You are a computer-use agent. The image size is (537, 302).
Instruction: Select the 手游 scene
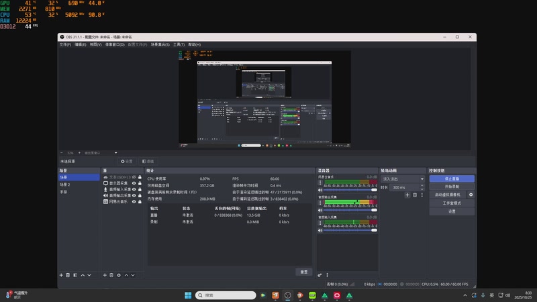(x=79, y=192)
